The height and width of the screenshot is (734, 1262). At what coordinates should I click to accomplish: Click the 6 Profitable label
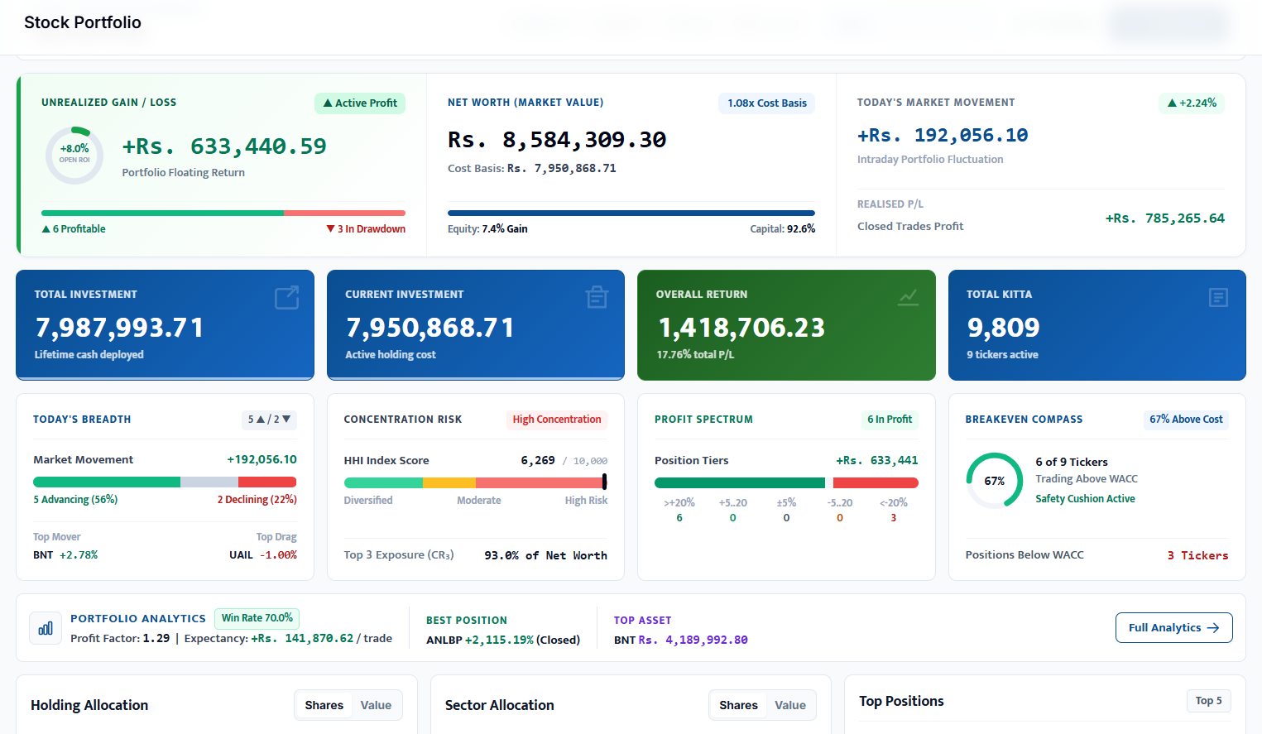pyautogui.click(x=74, y=229)
